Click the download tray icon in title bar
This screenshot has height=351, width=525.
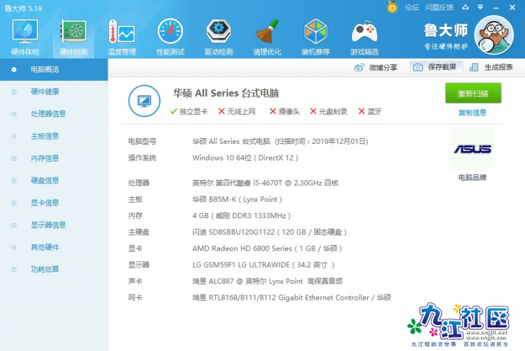pyautogui.click(x=465, y=7)
